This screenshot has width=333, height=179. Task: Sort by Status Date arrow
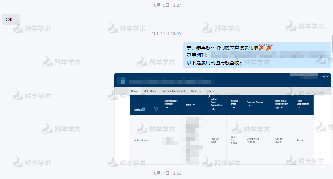click(234, 107)
